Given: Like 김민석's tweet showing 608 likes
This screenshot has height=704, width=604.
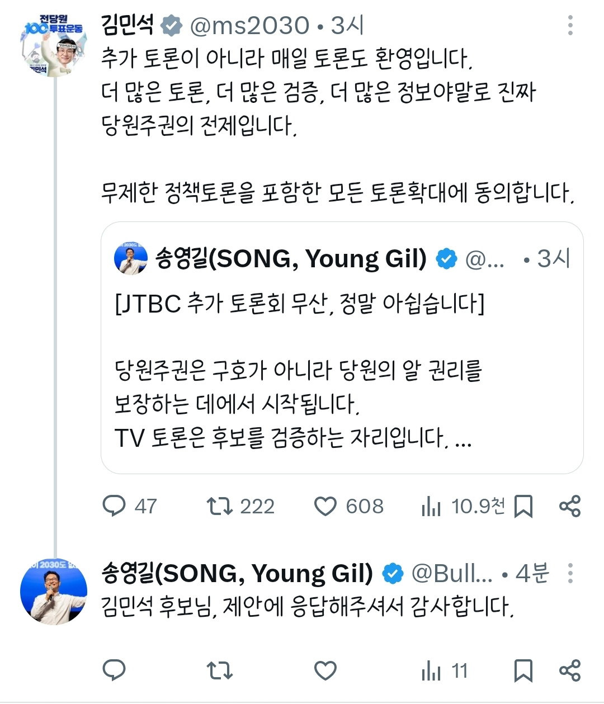Looking at the screenshot, I should point(348,507).
